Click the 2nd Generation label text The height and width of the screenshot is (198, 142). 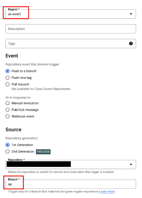23,151
